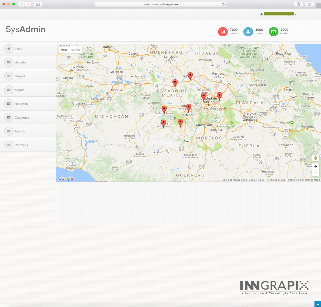Viewport: 321px width, 307px height.
Task: Open the Reportes sidebar section
Action: point(21,104)
